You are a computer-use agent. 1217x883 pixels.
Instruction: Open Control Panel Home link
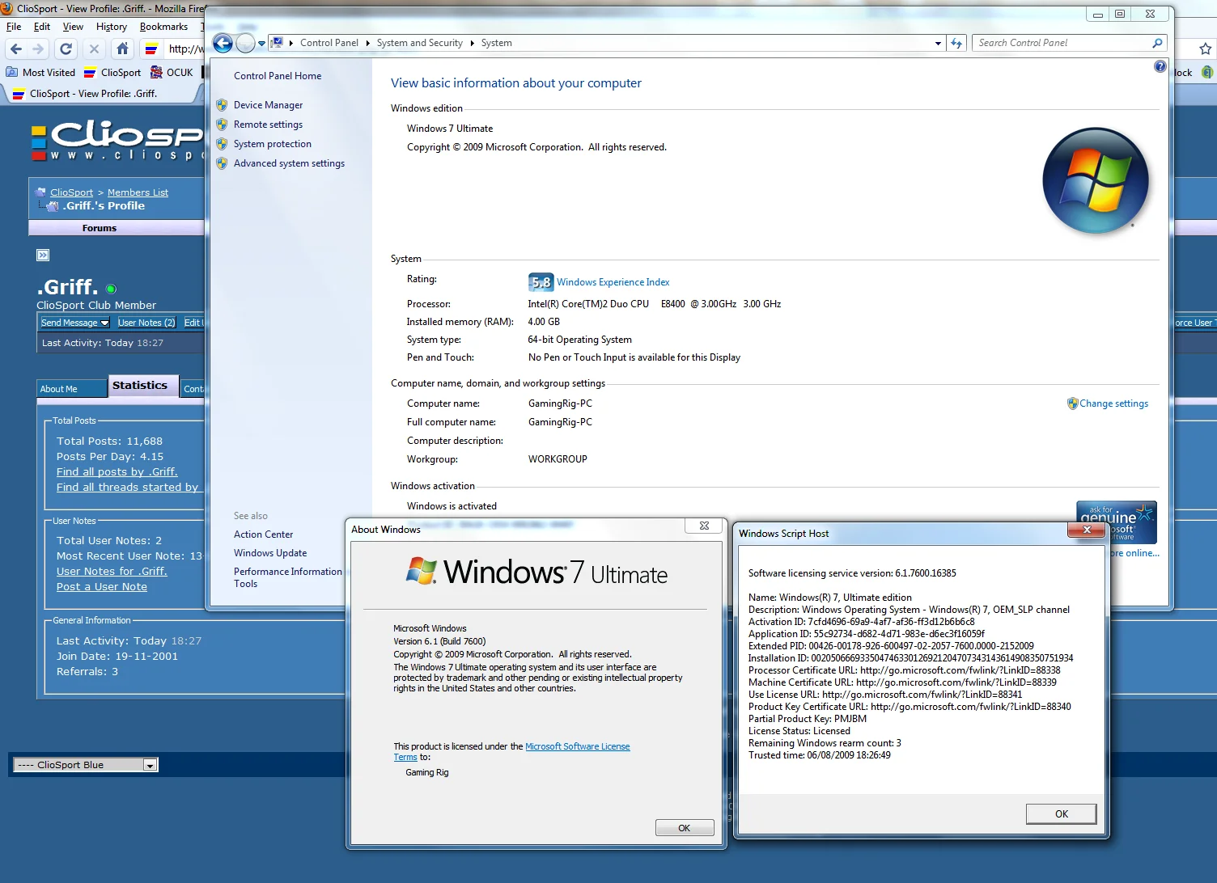pos(278,76)
